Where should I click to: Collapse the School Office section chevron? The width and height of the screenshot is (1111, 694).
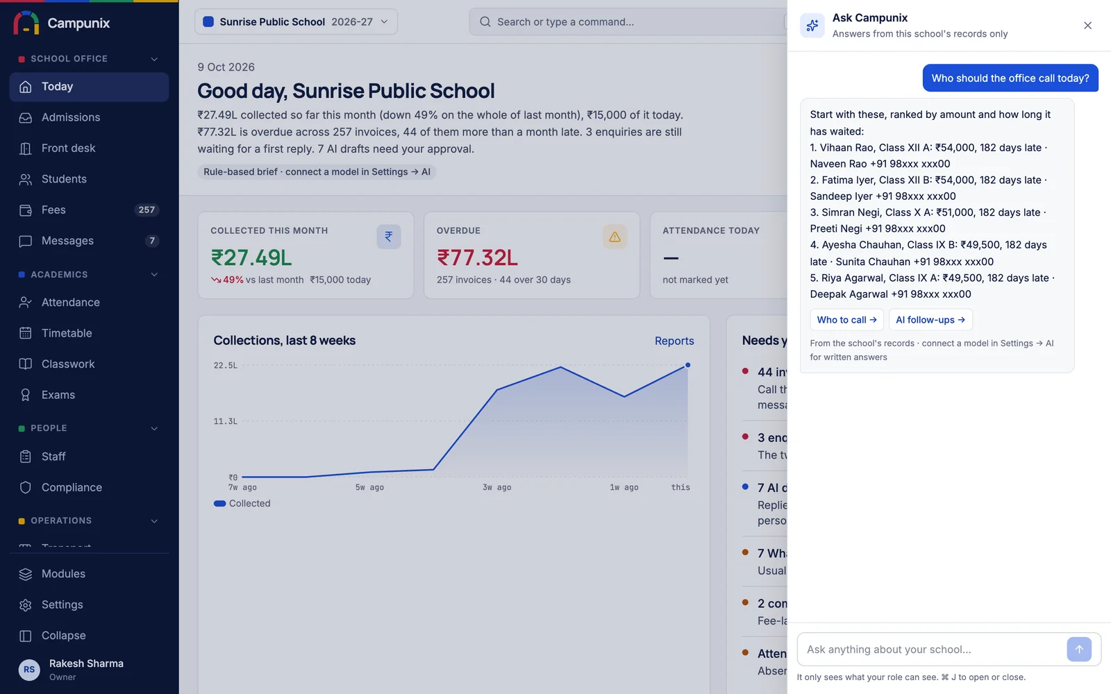click(154, 59)
